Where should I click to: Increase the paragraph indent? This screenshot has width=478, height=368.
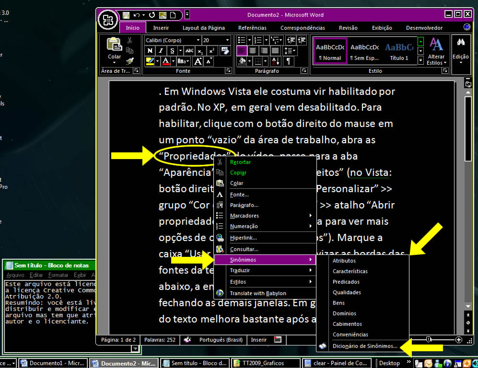[x=302, y=40]
